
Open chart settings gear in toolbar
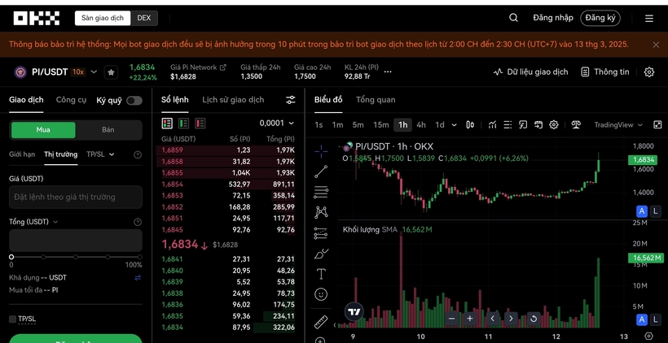pyautogui.click(x=553, y=125)
